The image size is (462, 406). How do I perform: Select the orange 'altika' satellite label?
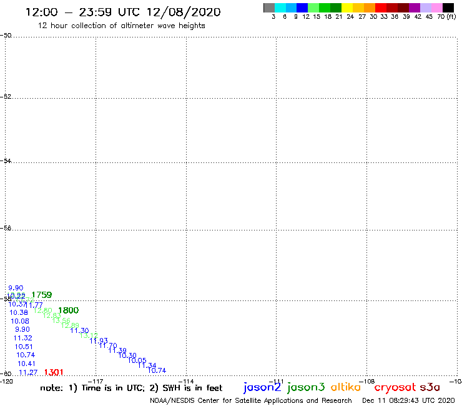pos(346,387)
